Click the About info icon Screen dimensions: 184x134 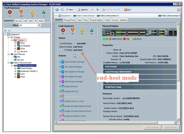[x=98, y=10]
